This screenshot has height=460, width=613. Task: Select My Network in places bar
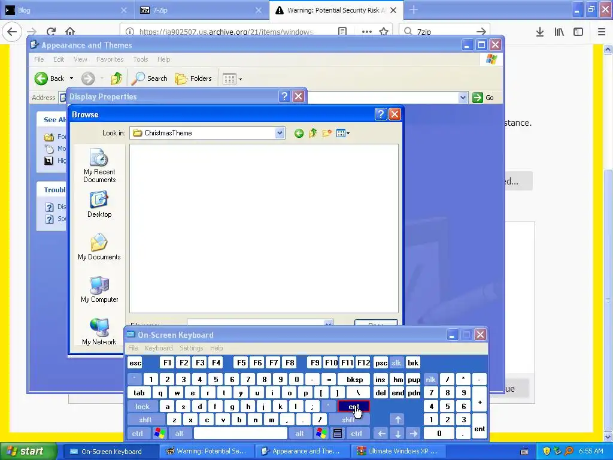(99, 332)
